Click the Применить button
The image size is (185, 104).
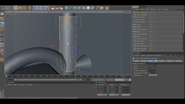coord(126,95)
